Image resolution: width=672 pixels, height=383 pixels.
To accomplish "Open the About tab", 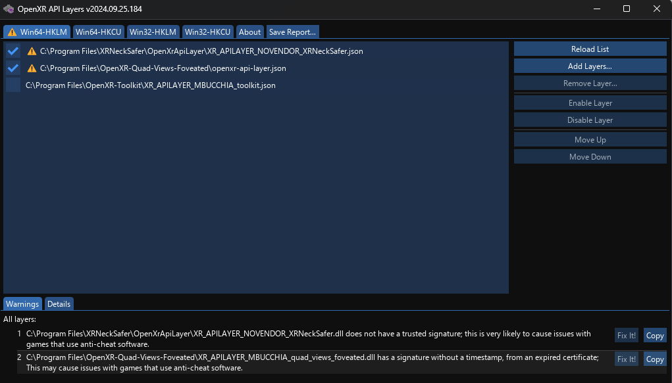I will (x=249, y=32).
